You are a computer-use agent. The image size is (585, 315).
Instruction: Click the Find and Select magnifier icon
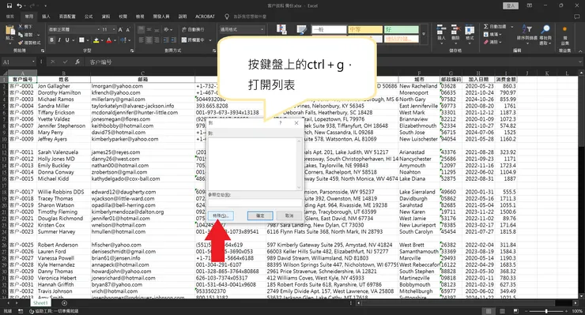click(x=545, y=29)
